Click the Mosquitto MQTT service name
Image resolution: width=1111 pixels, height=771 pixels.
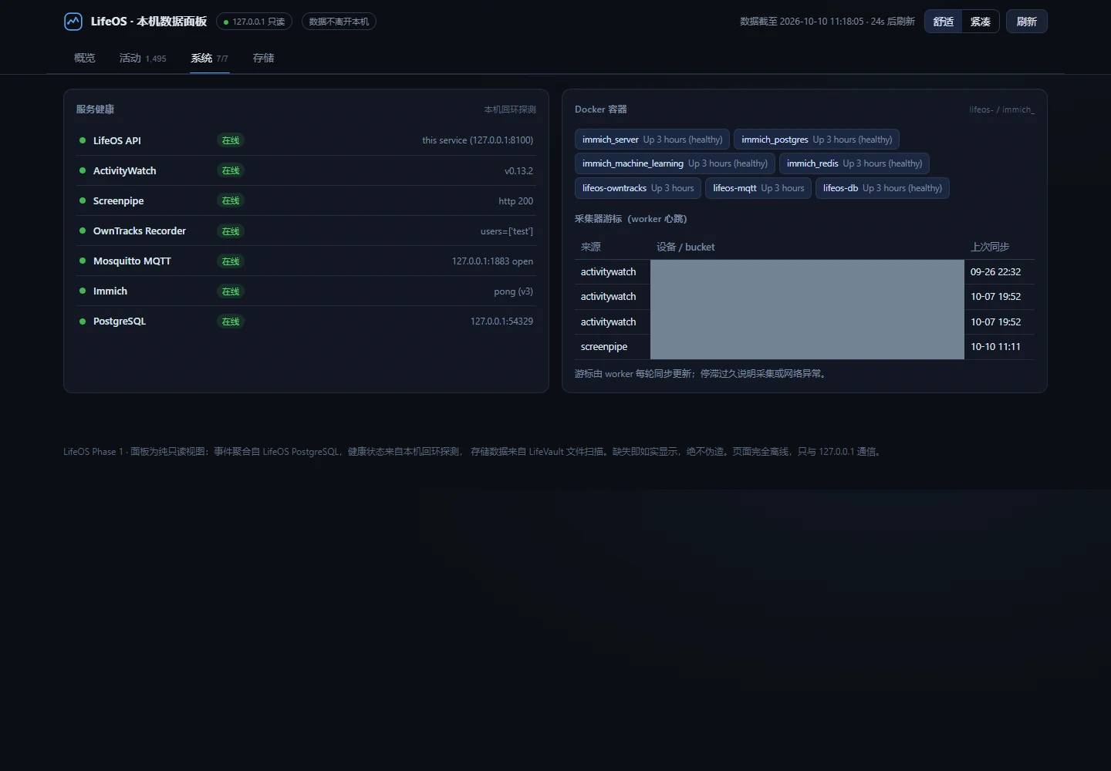point(132,261)
